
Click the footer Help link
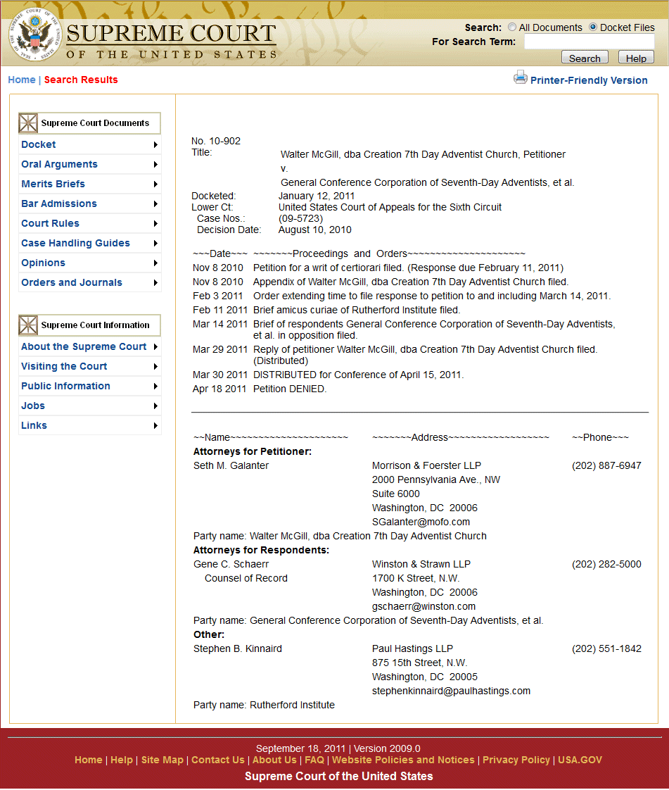coord(122,760)
